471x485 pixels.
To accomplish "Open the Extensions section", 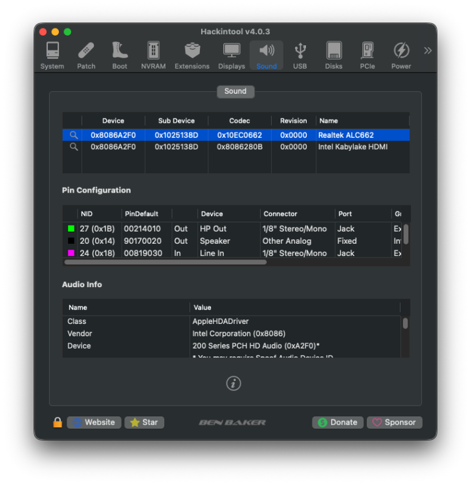I will pyautogui.click(x=192, y=56).
